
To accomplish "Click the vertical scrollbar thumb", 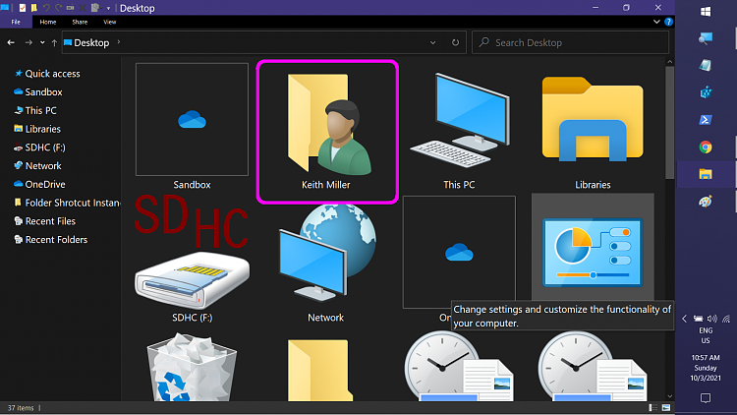I will click(670, 122).
